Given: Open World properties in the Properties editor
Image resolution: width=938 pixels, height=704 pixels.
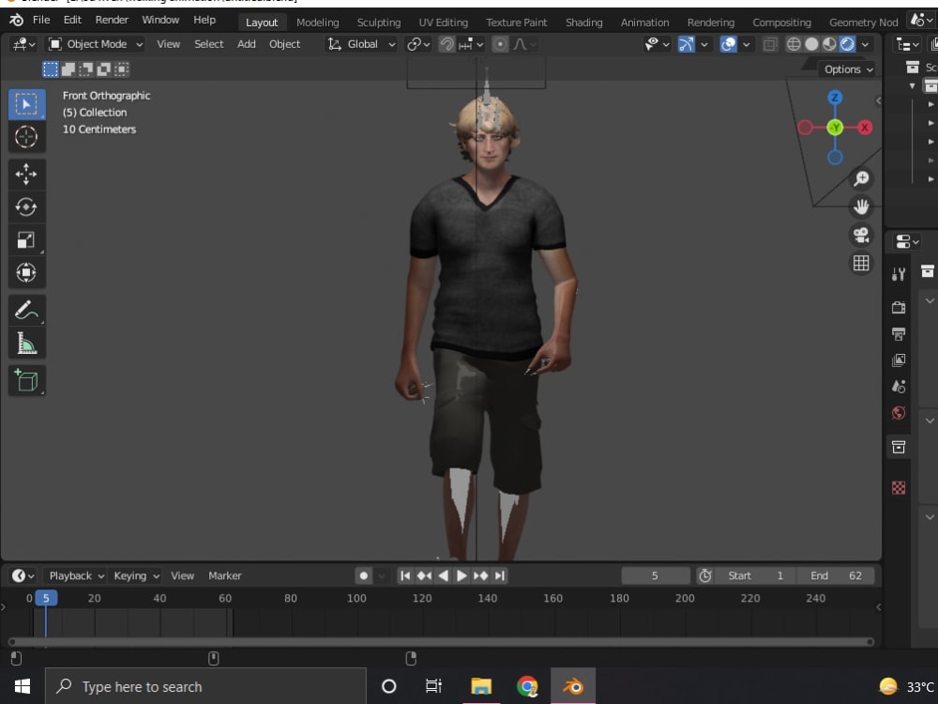Looking at the screenshot, I should coord(898,413).
